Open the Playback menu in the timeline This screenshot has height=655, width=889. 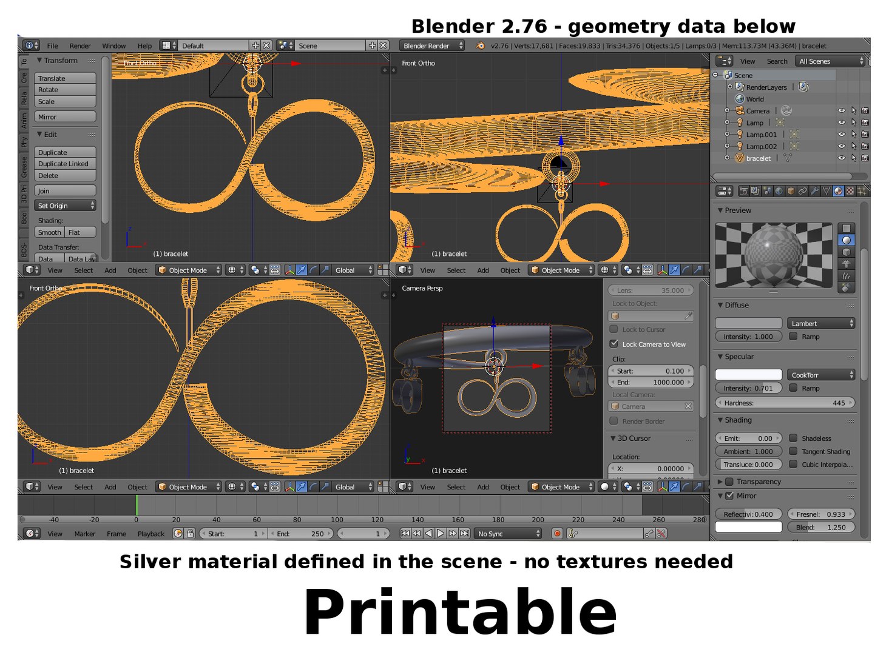[151, 534]
